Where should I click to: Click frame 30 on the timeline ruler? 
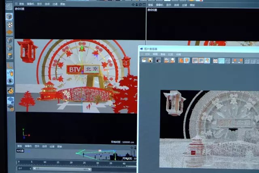point(98,163)
